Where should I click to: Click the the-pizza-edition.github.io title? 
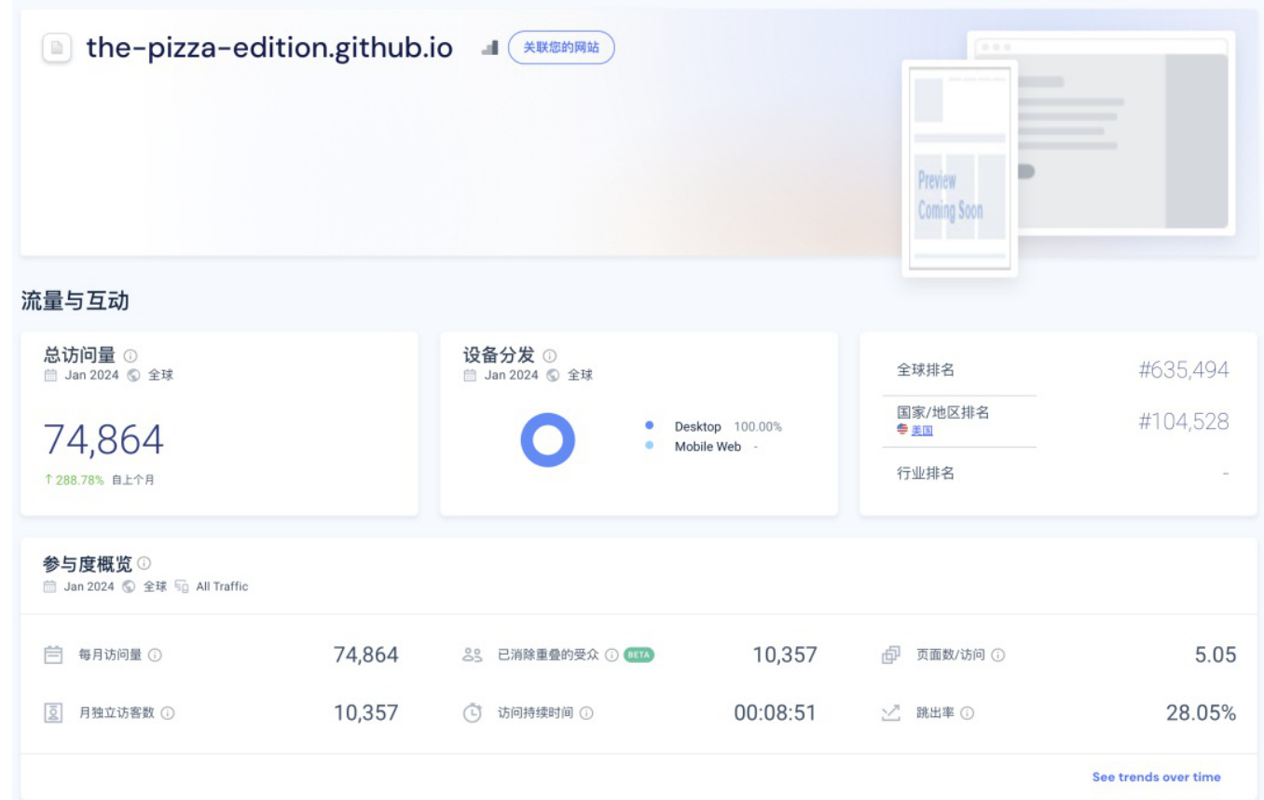pos(269,48)
